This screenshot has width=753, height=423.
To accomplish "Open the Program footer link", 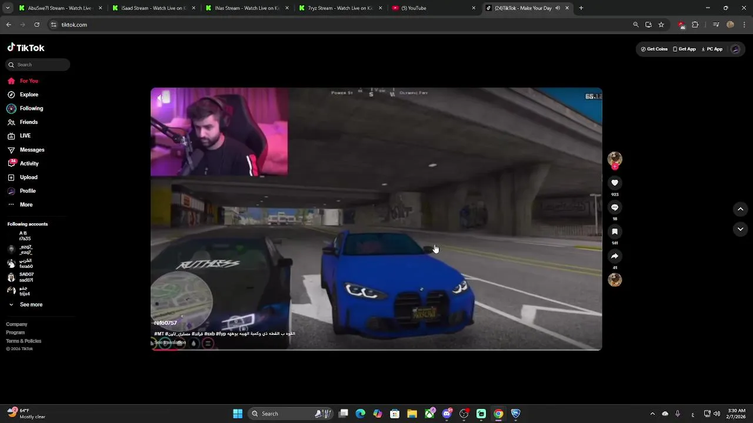I will pos(15,333).
